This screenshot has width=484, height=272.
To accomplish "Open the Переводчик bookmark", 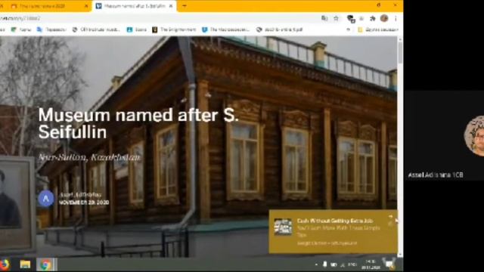I will tap(51, 29).
